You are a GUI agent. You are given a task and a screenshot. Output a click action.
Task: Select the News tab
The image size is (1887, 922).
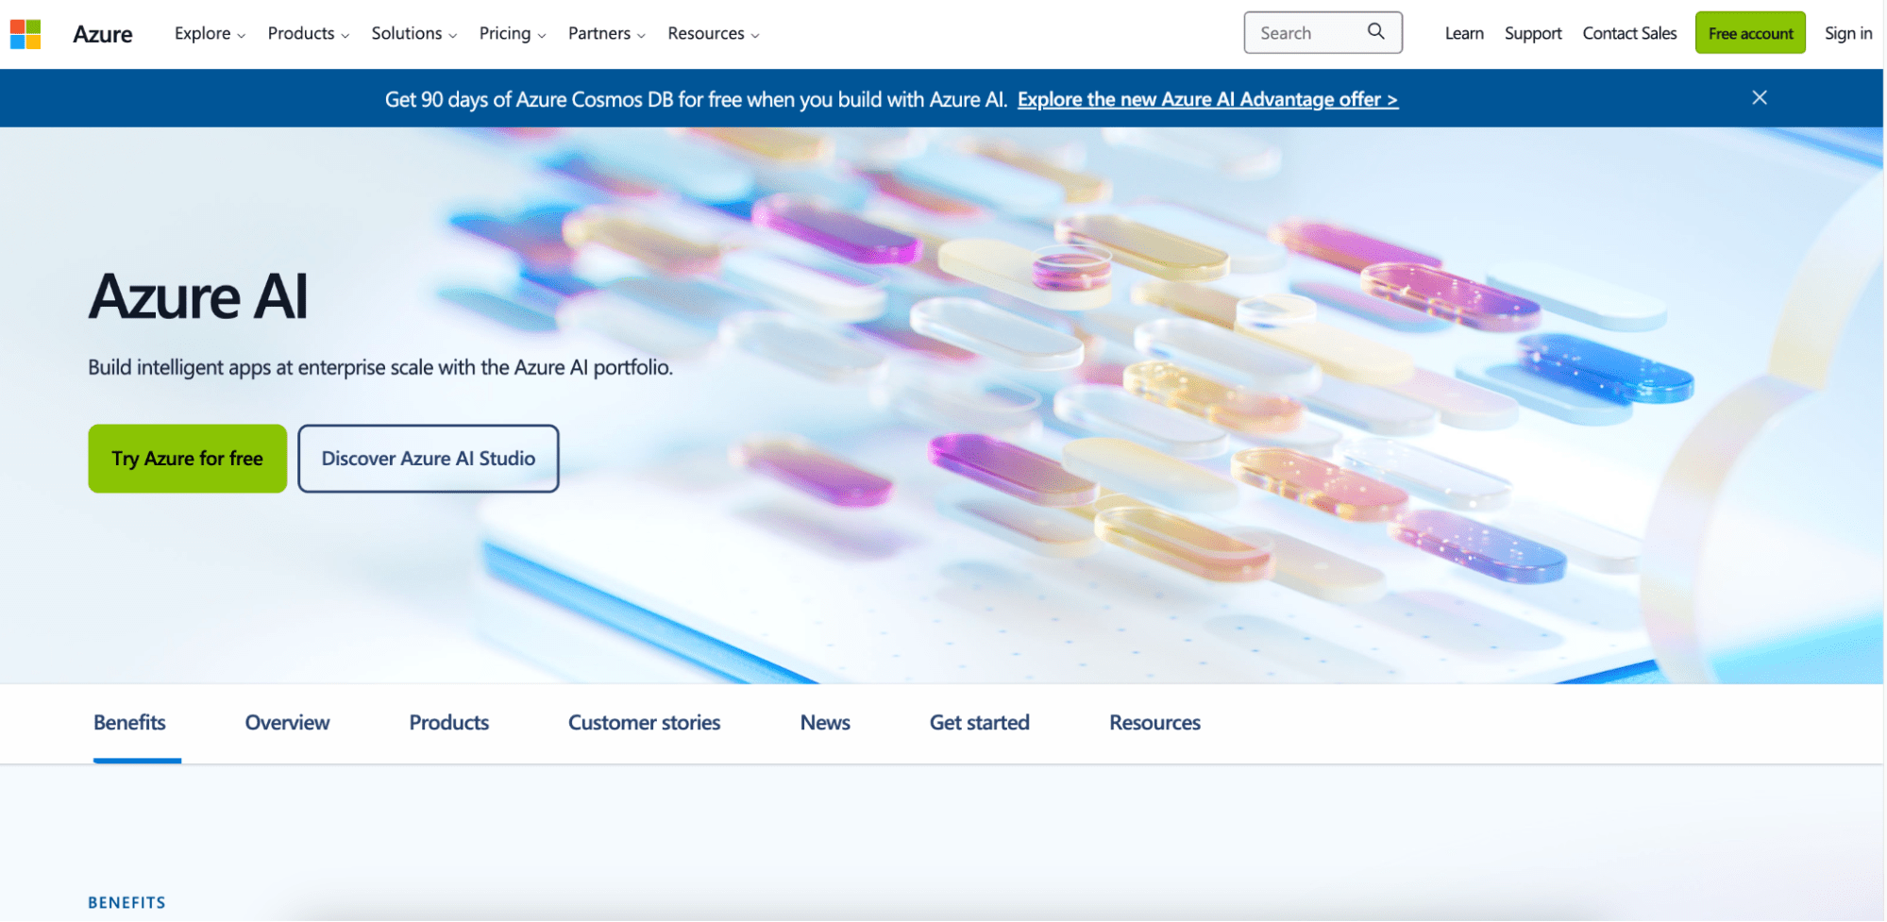pos(824,723)
